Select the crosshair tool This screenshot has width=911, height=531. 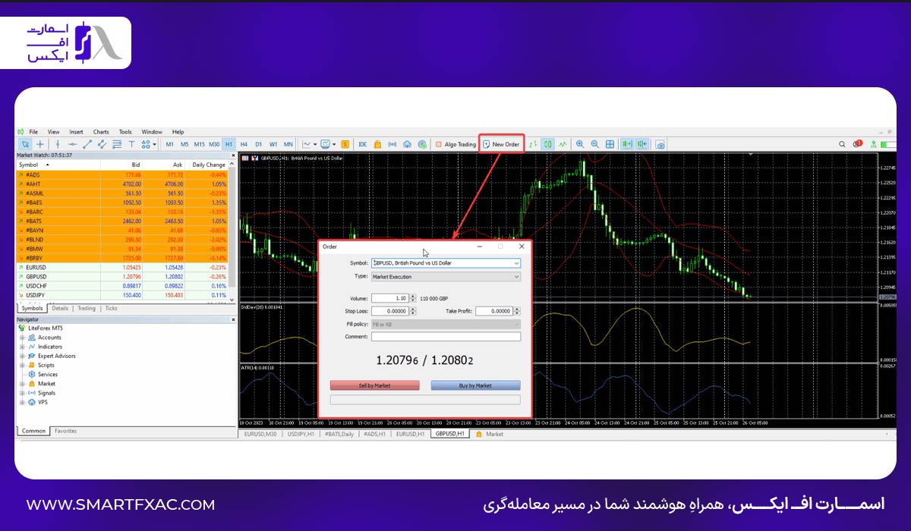pyautogui.click(x=40, y=144)
